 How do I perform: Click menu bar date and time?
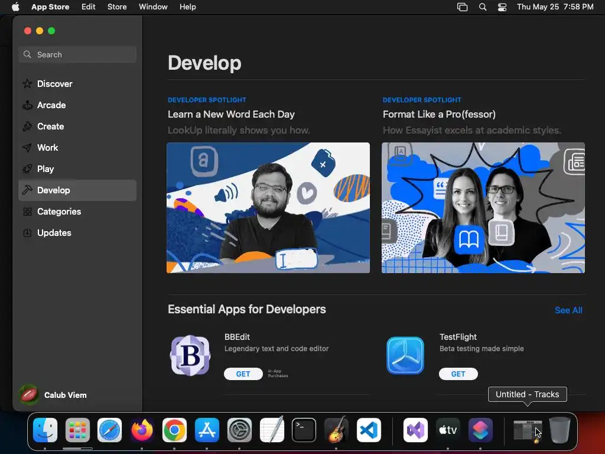pos(555,7)
